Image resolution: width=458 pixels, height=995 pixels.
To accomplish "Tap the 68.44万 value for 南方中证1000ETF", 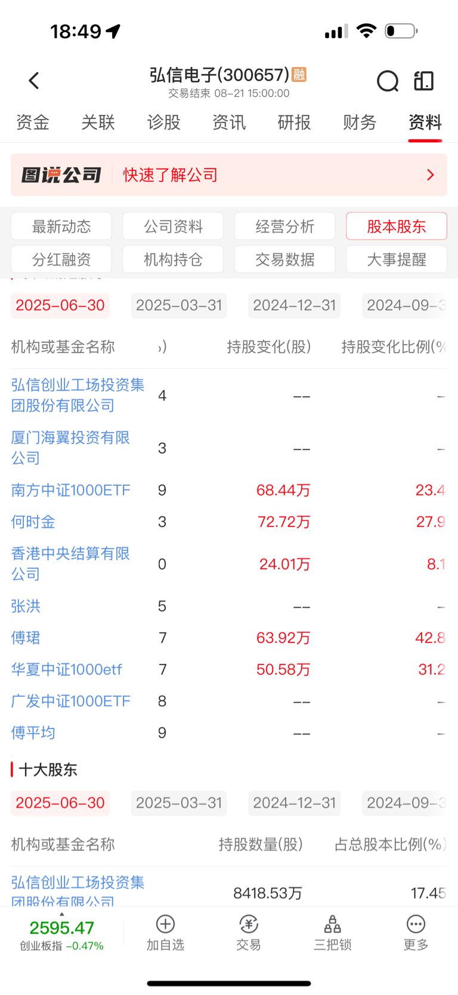I will click(283, 490).
